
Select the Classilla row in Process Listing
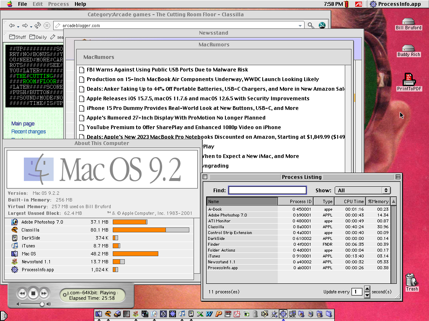pyautogui.click(x=298, y=227)
